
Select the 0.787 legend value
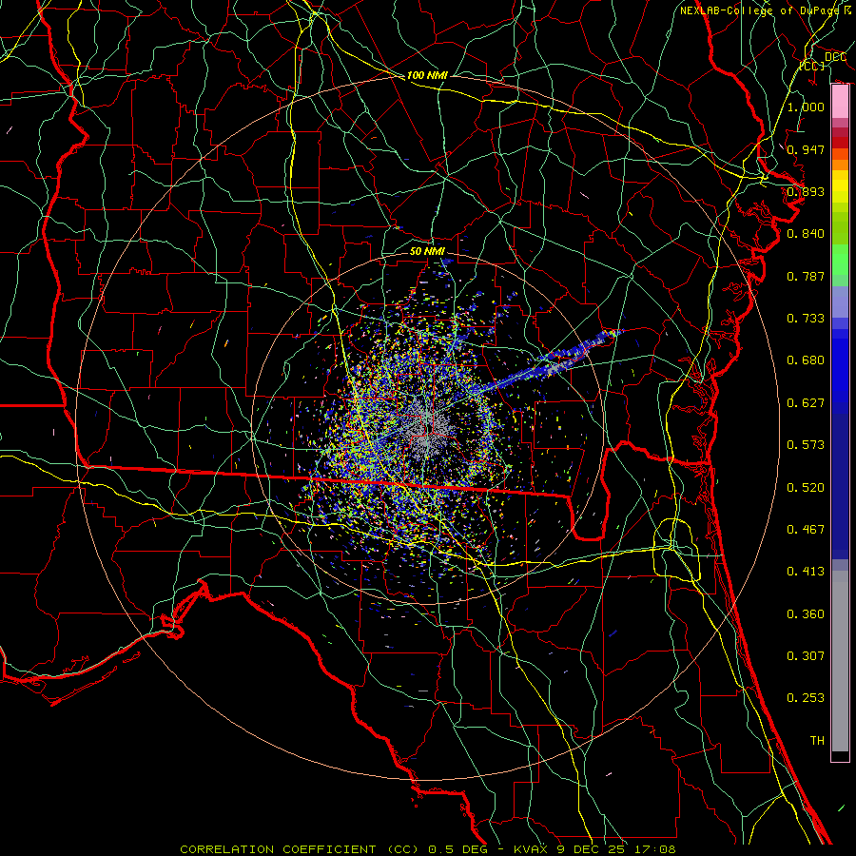tap(806, 276)
